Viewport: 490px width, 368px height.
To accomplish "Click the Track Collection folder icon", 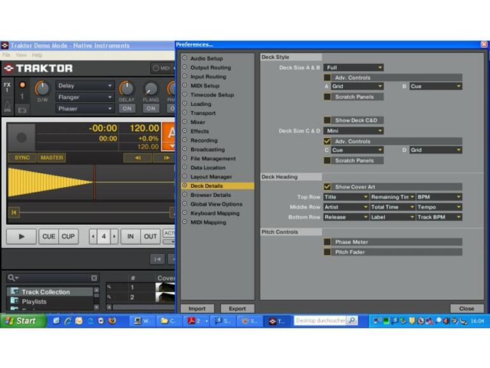I will (14, 292).
